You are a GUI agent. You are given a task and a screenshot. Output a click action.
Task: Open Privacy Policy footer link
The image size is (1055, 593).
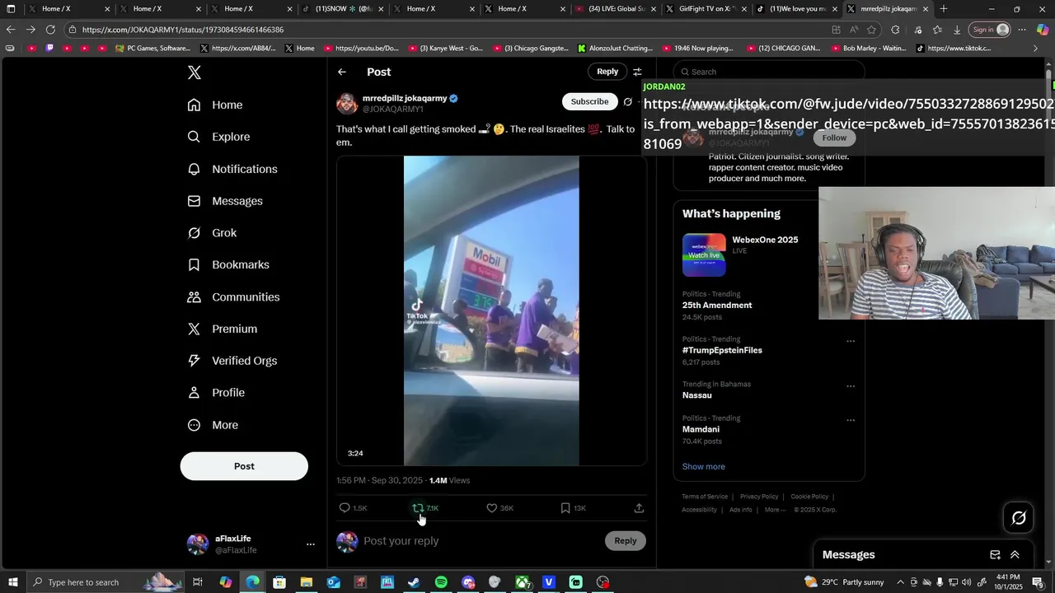pos(759,497)
